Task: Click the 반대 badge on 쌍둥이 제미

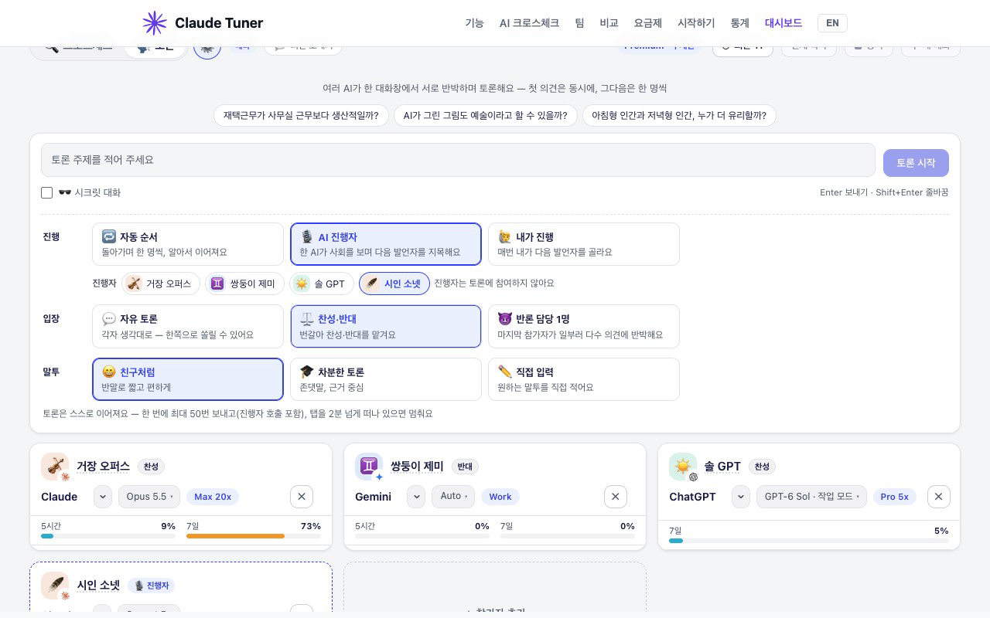Action: point(465,467)
